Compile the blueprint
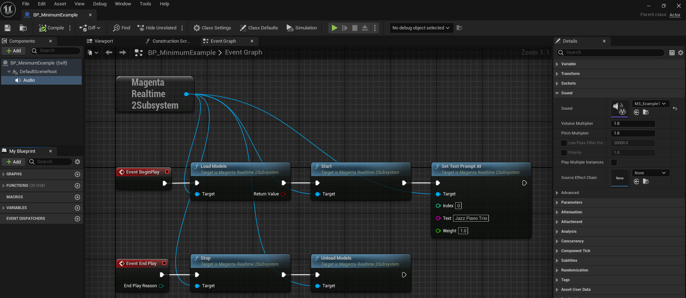Screen dimensions: 686x298 (x=52, y=28)
